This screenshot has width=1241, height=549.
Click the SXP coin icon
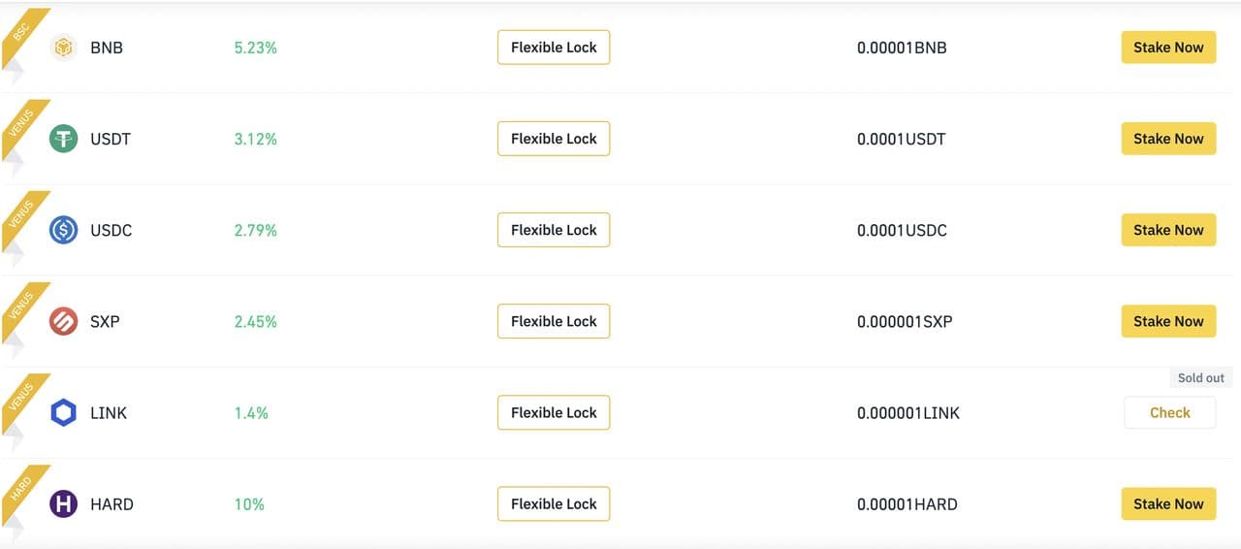pyautogui.click(x=63, y=321)
